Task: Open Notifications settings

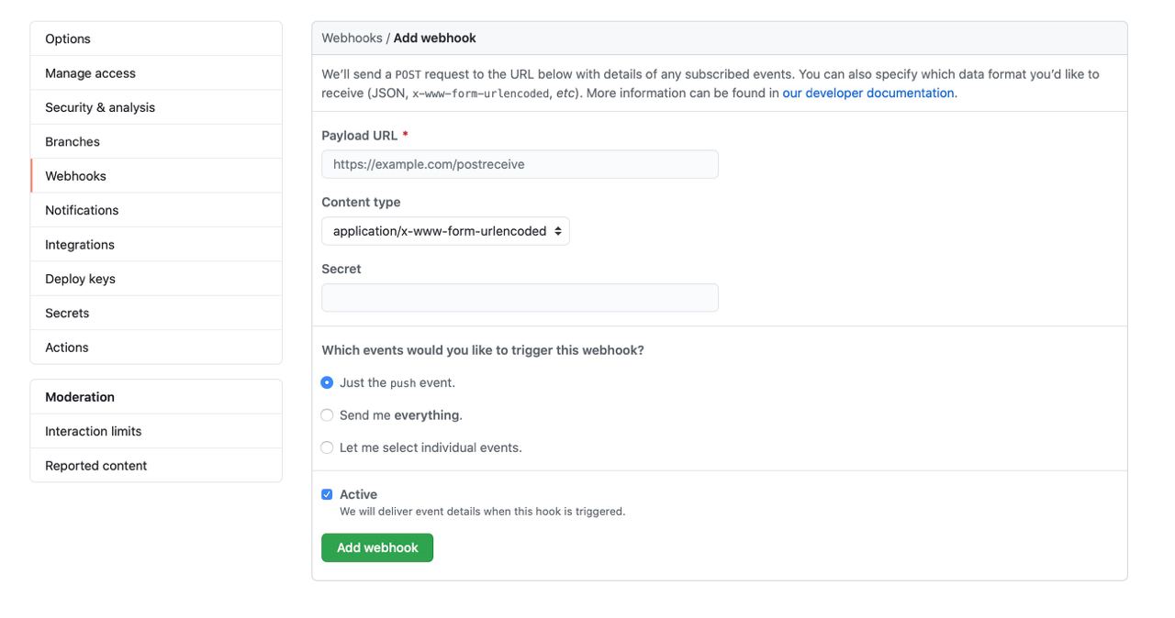Action: 156,210
